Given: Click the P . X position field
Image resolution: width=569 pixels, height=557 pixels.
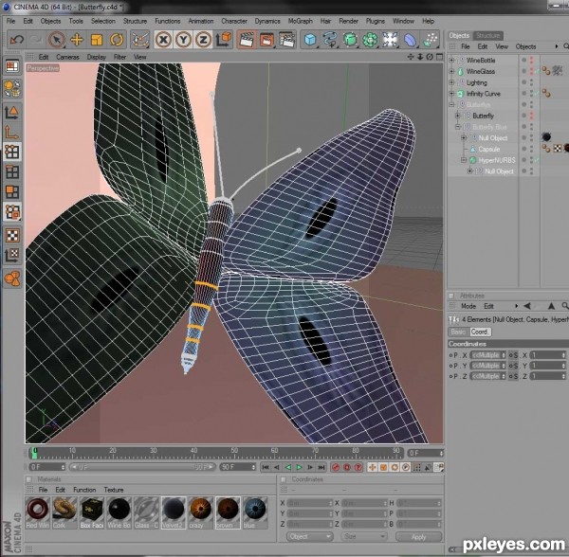Looking at the screenshot, I should 487,355.
